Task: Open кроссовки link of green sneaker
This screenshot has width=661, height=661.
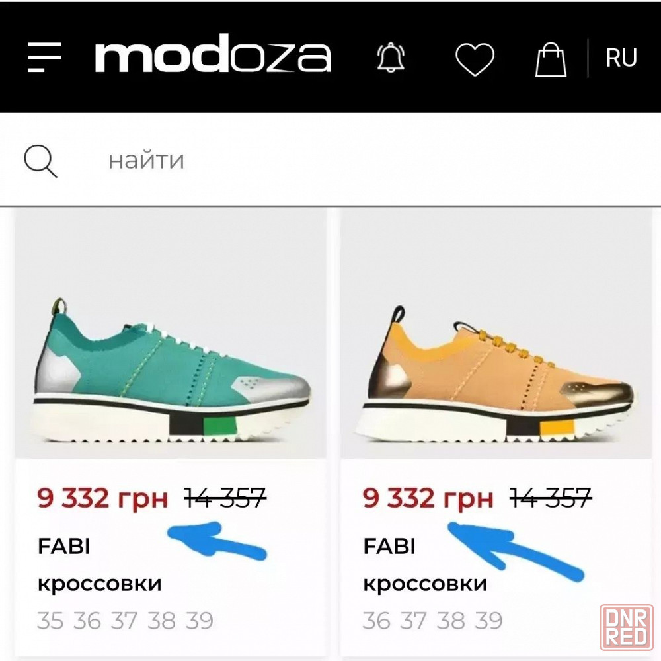Action: [x=100, y=584]
